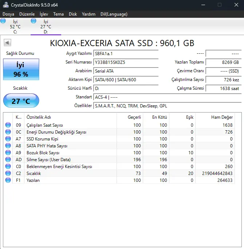
Task: Open the İşlev menu
Action: [44, 14]
